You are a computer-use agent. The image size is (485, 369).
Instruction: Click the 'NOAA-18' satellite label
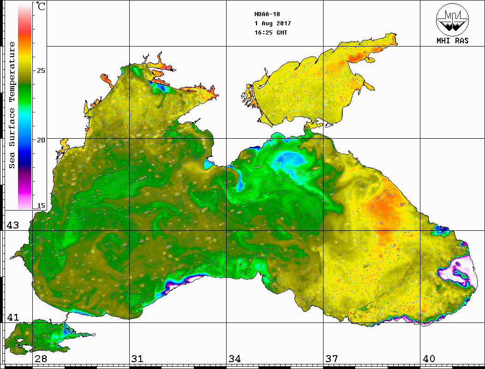(267, 14)
